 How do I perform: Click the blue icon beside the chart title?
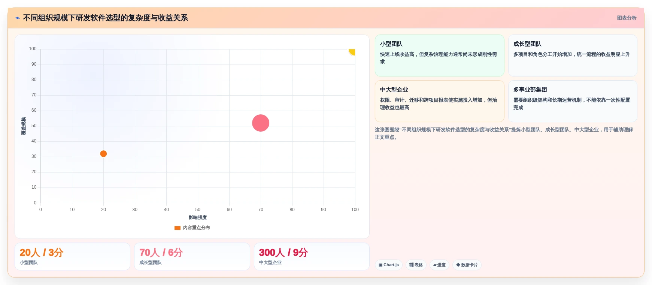[x=18, y=18]
